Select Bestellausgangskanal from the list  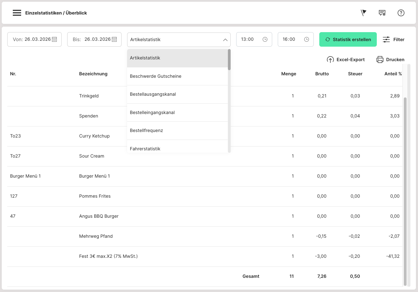153,94
